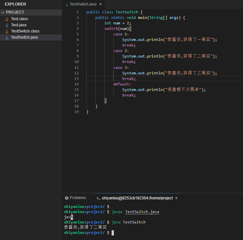Collapse the PROJECT folder chevron
The height and width of the screenshot is (240, 243).
tap(3, 13)
